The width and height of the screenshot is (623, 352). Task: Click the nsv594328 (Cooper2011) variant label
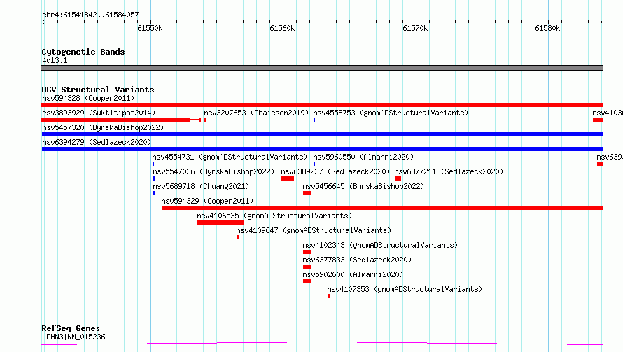88,98
